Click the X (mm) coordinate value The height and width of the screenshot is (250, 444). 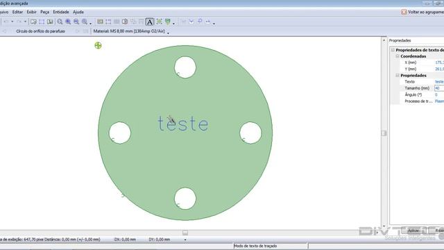tap(439, 62)
